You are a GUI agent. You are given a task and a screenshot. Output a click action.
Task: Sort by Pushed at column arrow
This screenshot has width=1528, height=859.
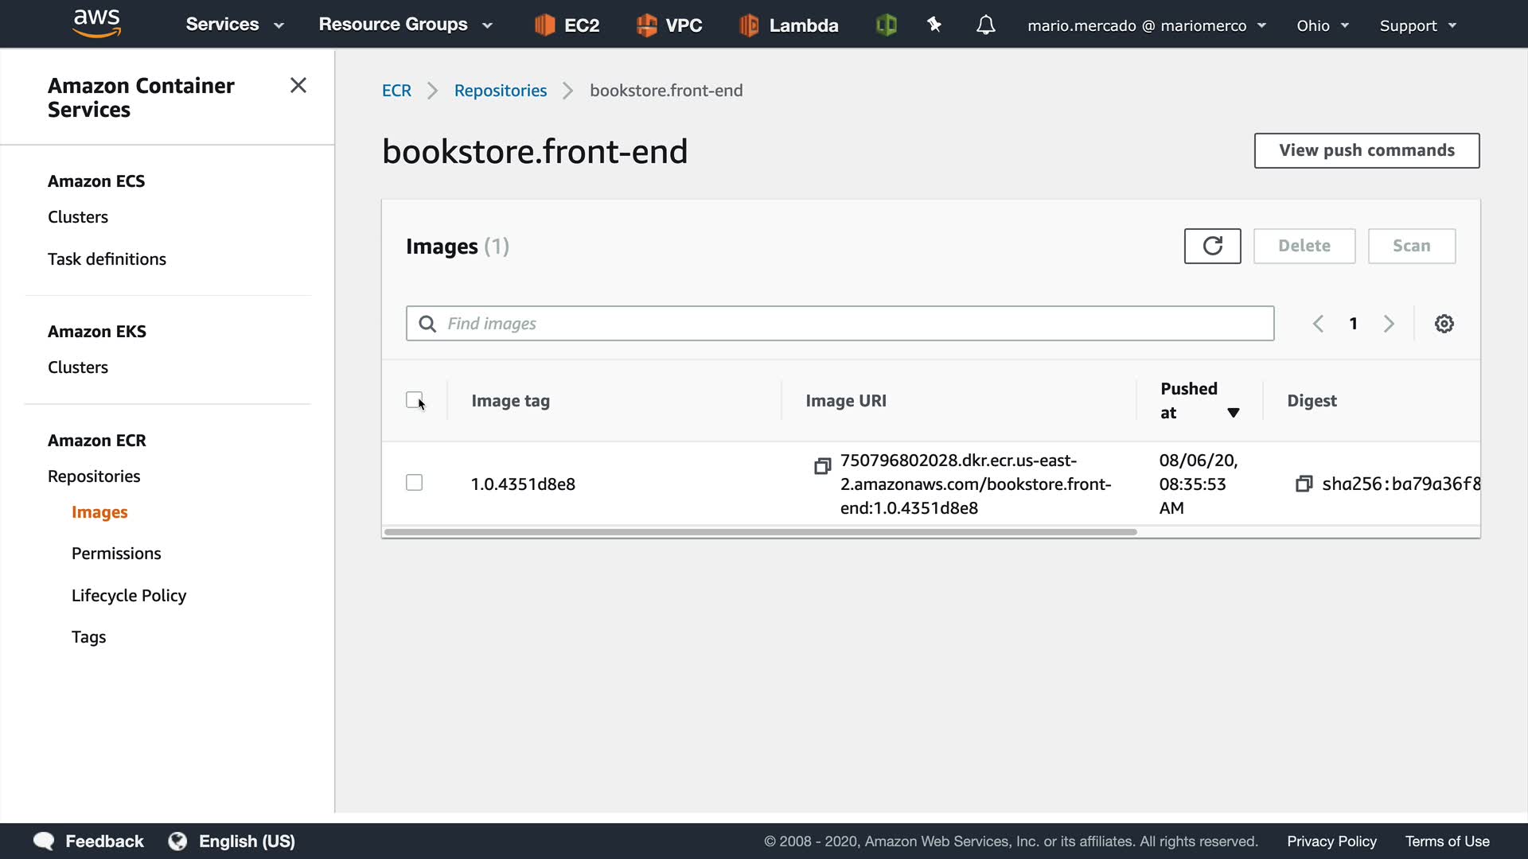coord(1233,412)
